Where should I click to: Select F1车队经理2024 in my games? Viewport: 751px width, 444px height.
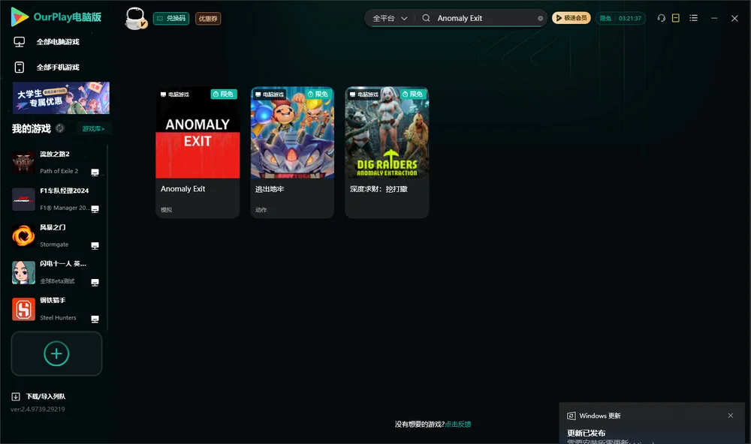(x=56, y=199)
